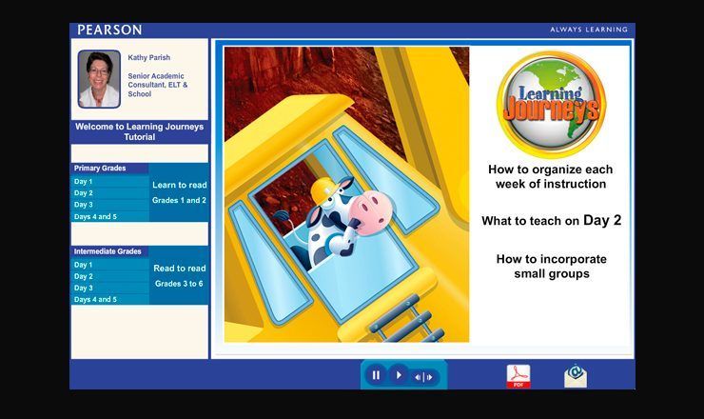Viewport: 704px width, 419px height.
Task: Click the Always Learning tagline
Action: 589,30
